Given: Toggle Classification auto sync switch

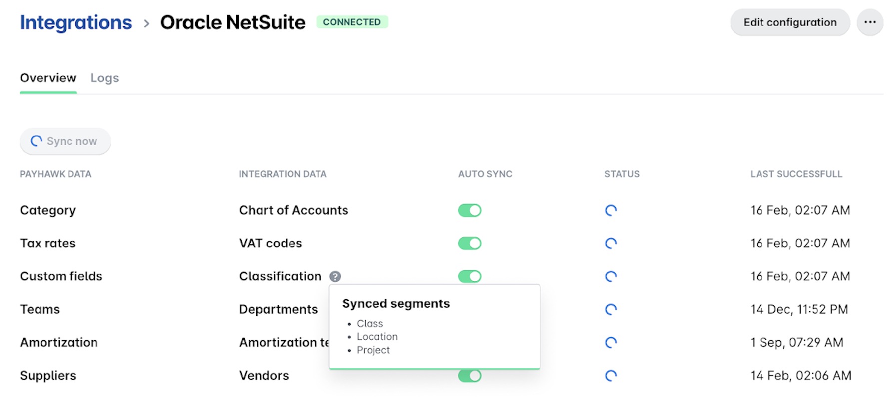Looking at the screenshot, I should tap(469, 276).
